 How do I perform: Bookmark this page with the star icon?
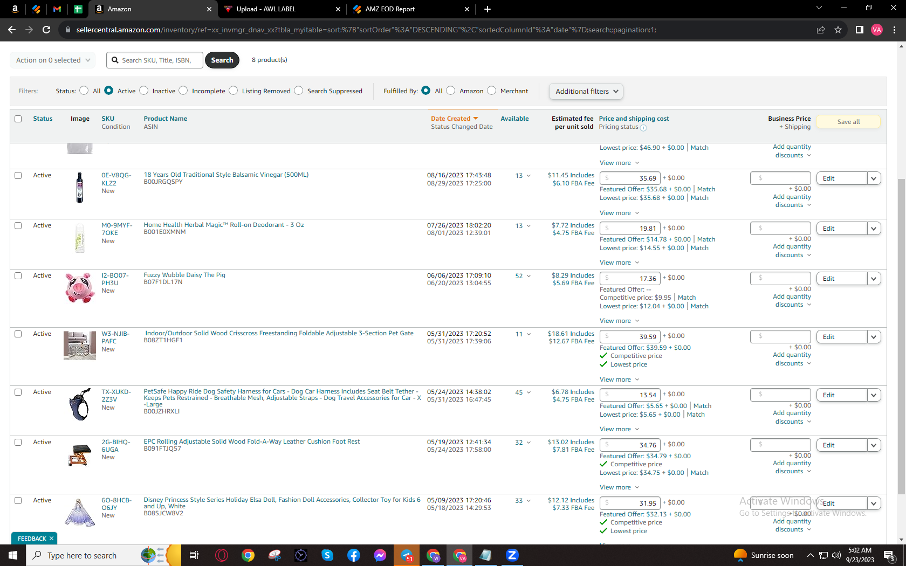[838, 30]
